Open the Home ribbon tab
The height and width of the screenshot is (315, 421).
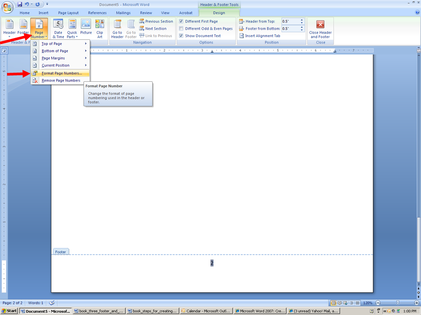[x=25, y=13]
